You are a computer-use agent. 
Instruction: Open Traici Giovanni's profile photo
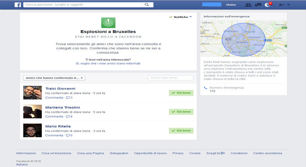coord(32,92)
